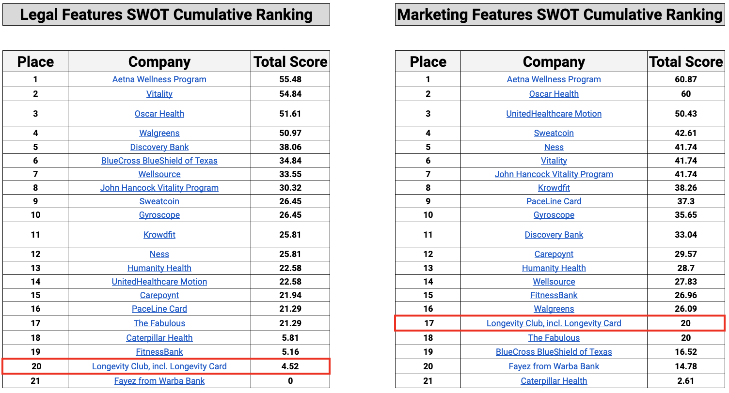
Task: Click Fayez from Warba Bank in Legal table
Action: pyautogui.click(x=159, y=381)
